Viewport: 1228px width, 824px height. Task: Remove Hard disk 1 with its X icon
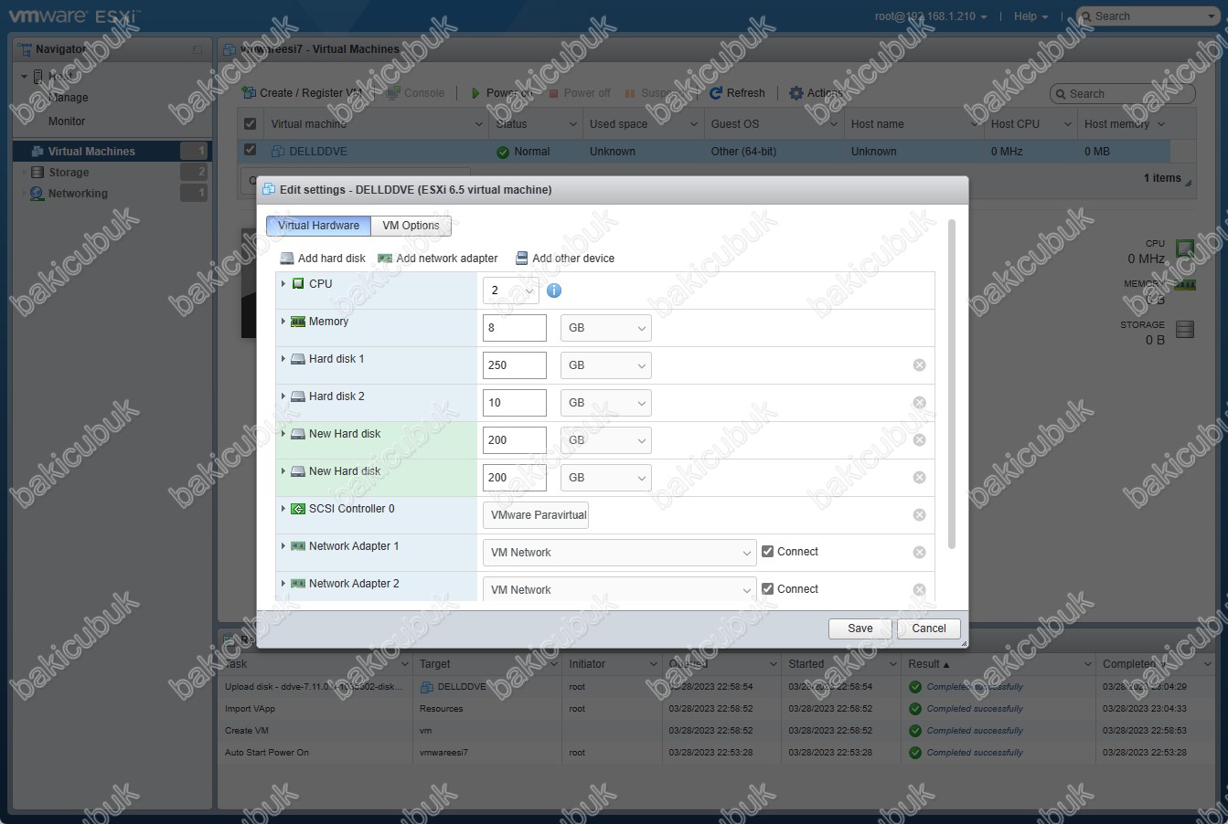(x=919, y=365)
